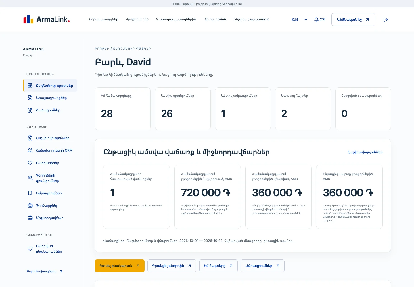Screen dimensions: 414x287
Task: Click the ArmaLink logo in the header
Action: (47, 20)
